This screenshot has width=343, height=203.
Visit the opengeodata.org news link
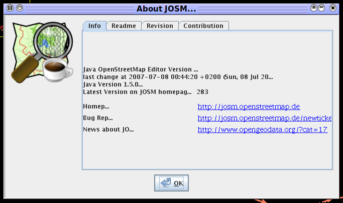click(x=263, y=129)
